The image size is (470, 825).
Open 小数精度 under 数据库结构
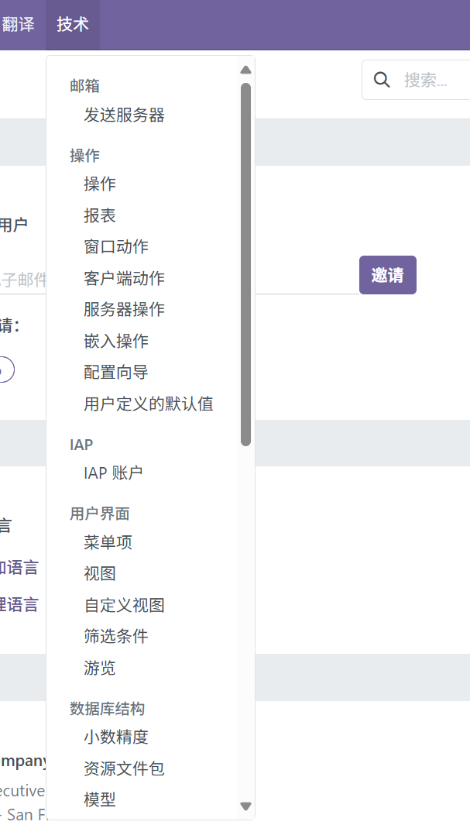coord(116,737)
